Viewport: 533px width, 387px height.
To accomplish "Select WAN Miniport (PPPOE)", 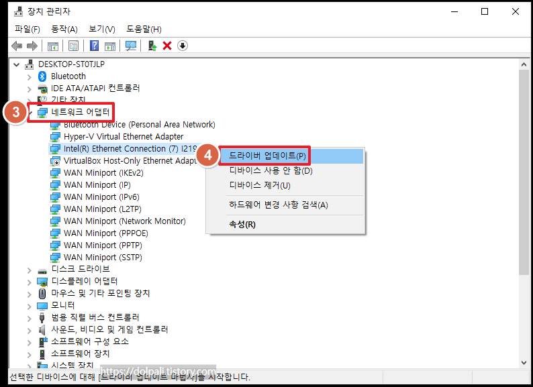I will [x=105, y=233].
